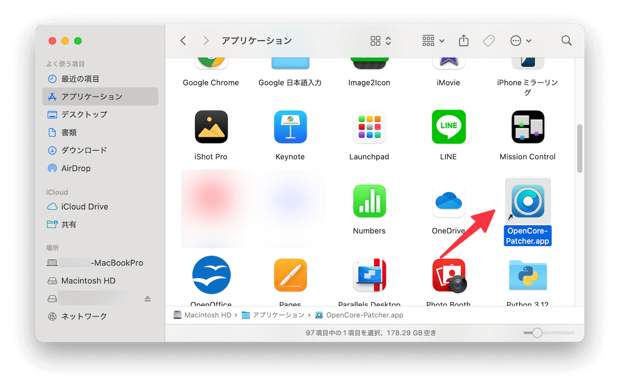Image resolution: width=620 pixels, height=389 pixels.
Task: Open AirDrop in sidebar
Action: (x=100, y=168)
